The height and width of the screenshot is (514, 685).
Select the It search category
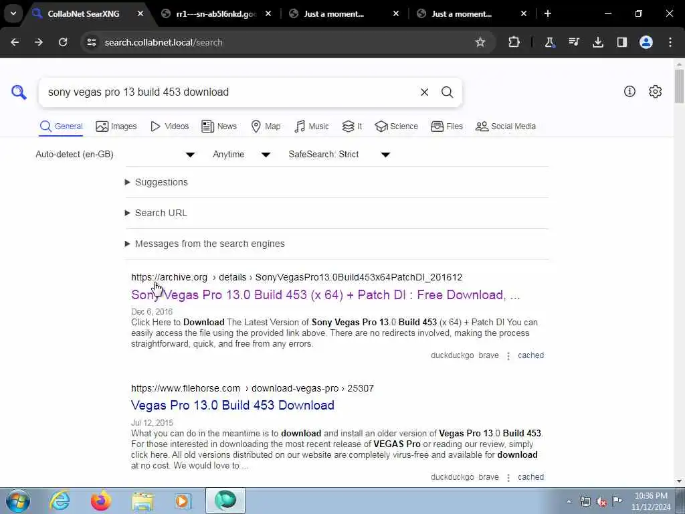pyautogui.click(x=352, y=126)
